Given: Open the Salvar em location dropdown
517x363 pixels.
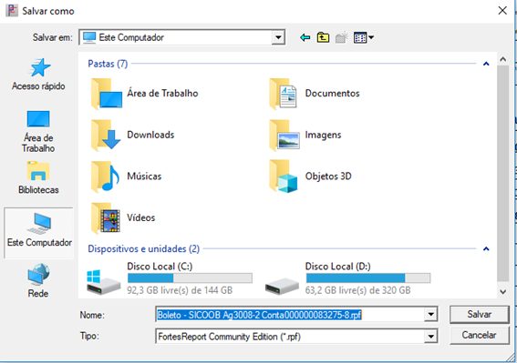Looking at the screenshot, I should [x=278, y=37].
